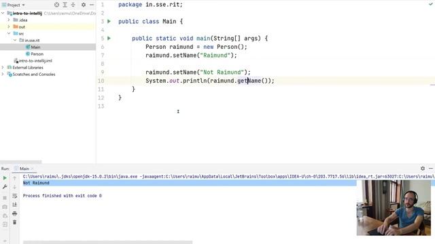Click the print console output icon
The width and height of the screenshot is (435, 244).
(x=15, y=213)
